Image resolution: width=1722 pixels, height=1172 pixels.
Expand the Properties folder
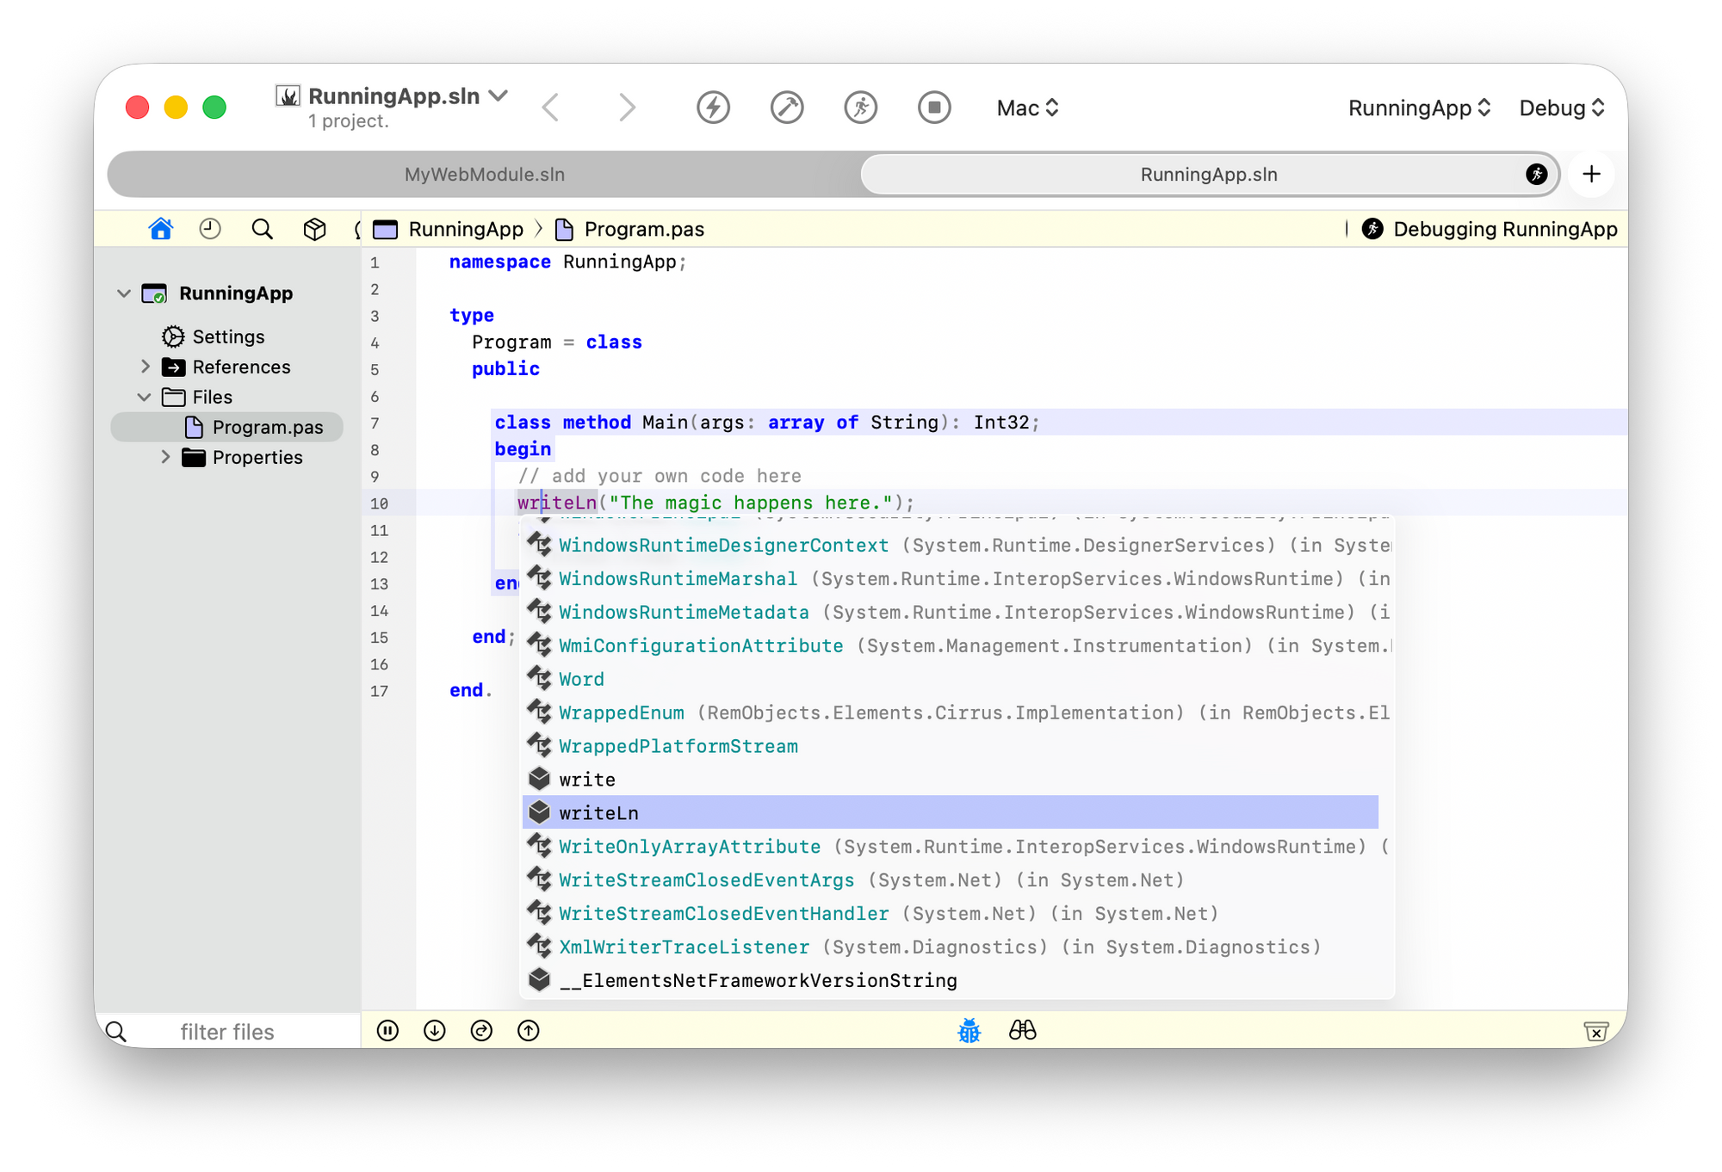(x=165, y=457)
